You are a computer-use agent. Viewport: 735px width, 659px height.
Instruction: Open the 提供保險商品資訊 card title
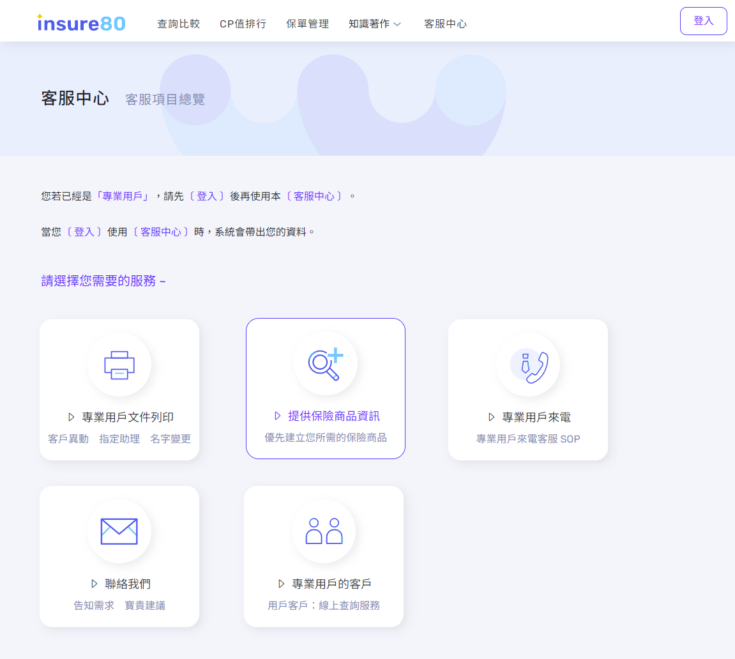click(x=333, y=416)
